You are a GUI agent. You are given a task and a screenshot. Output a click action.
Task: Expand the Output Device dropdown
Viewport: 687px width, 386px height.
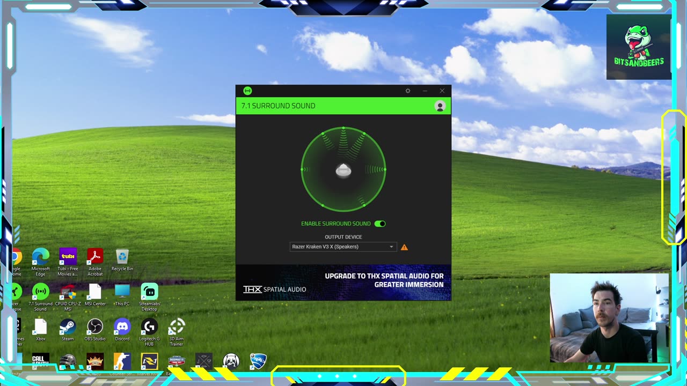click(x=343, y=247)
